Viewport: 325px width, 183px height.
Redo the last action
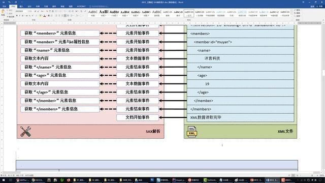(16, 2)
